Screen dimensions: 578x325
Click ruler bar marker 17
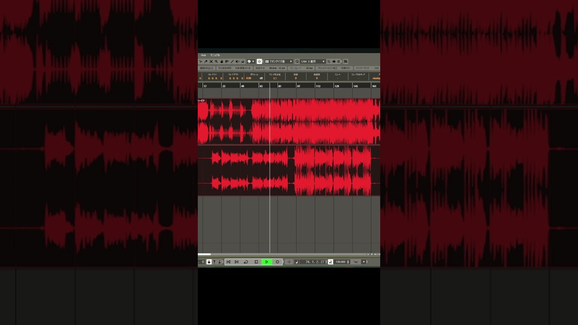205,86
